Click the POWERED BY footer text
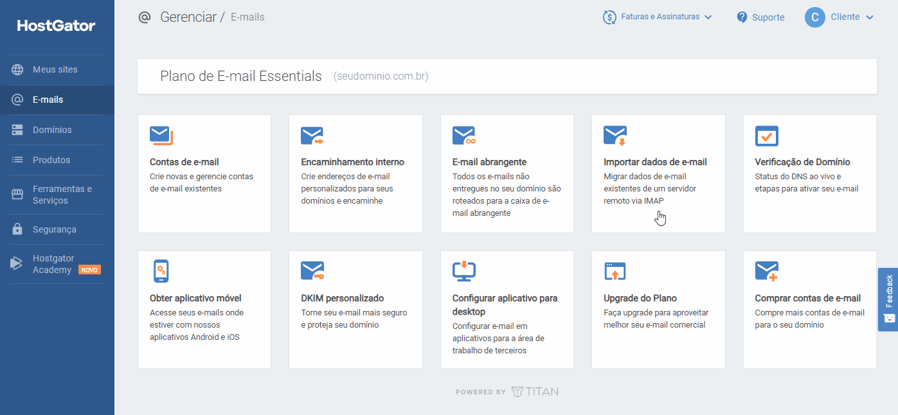 [x=481, y=392]
